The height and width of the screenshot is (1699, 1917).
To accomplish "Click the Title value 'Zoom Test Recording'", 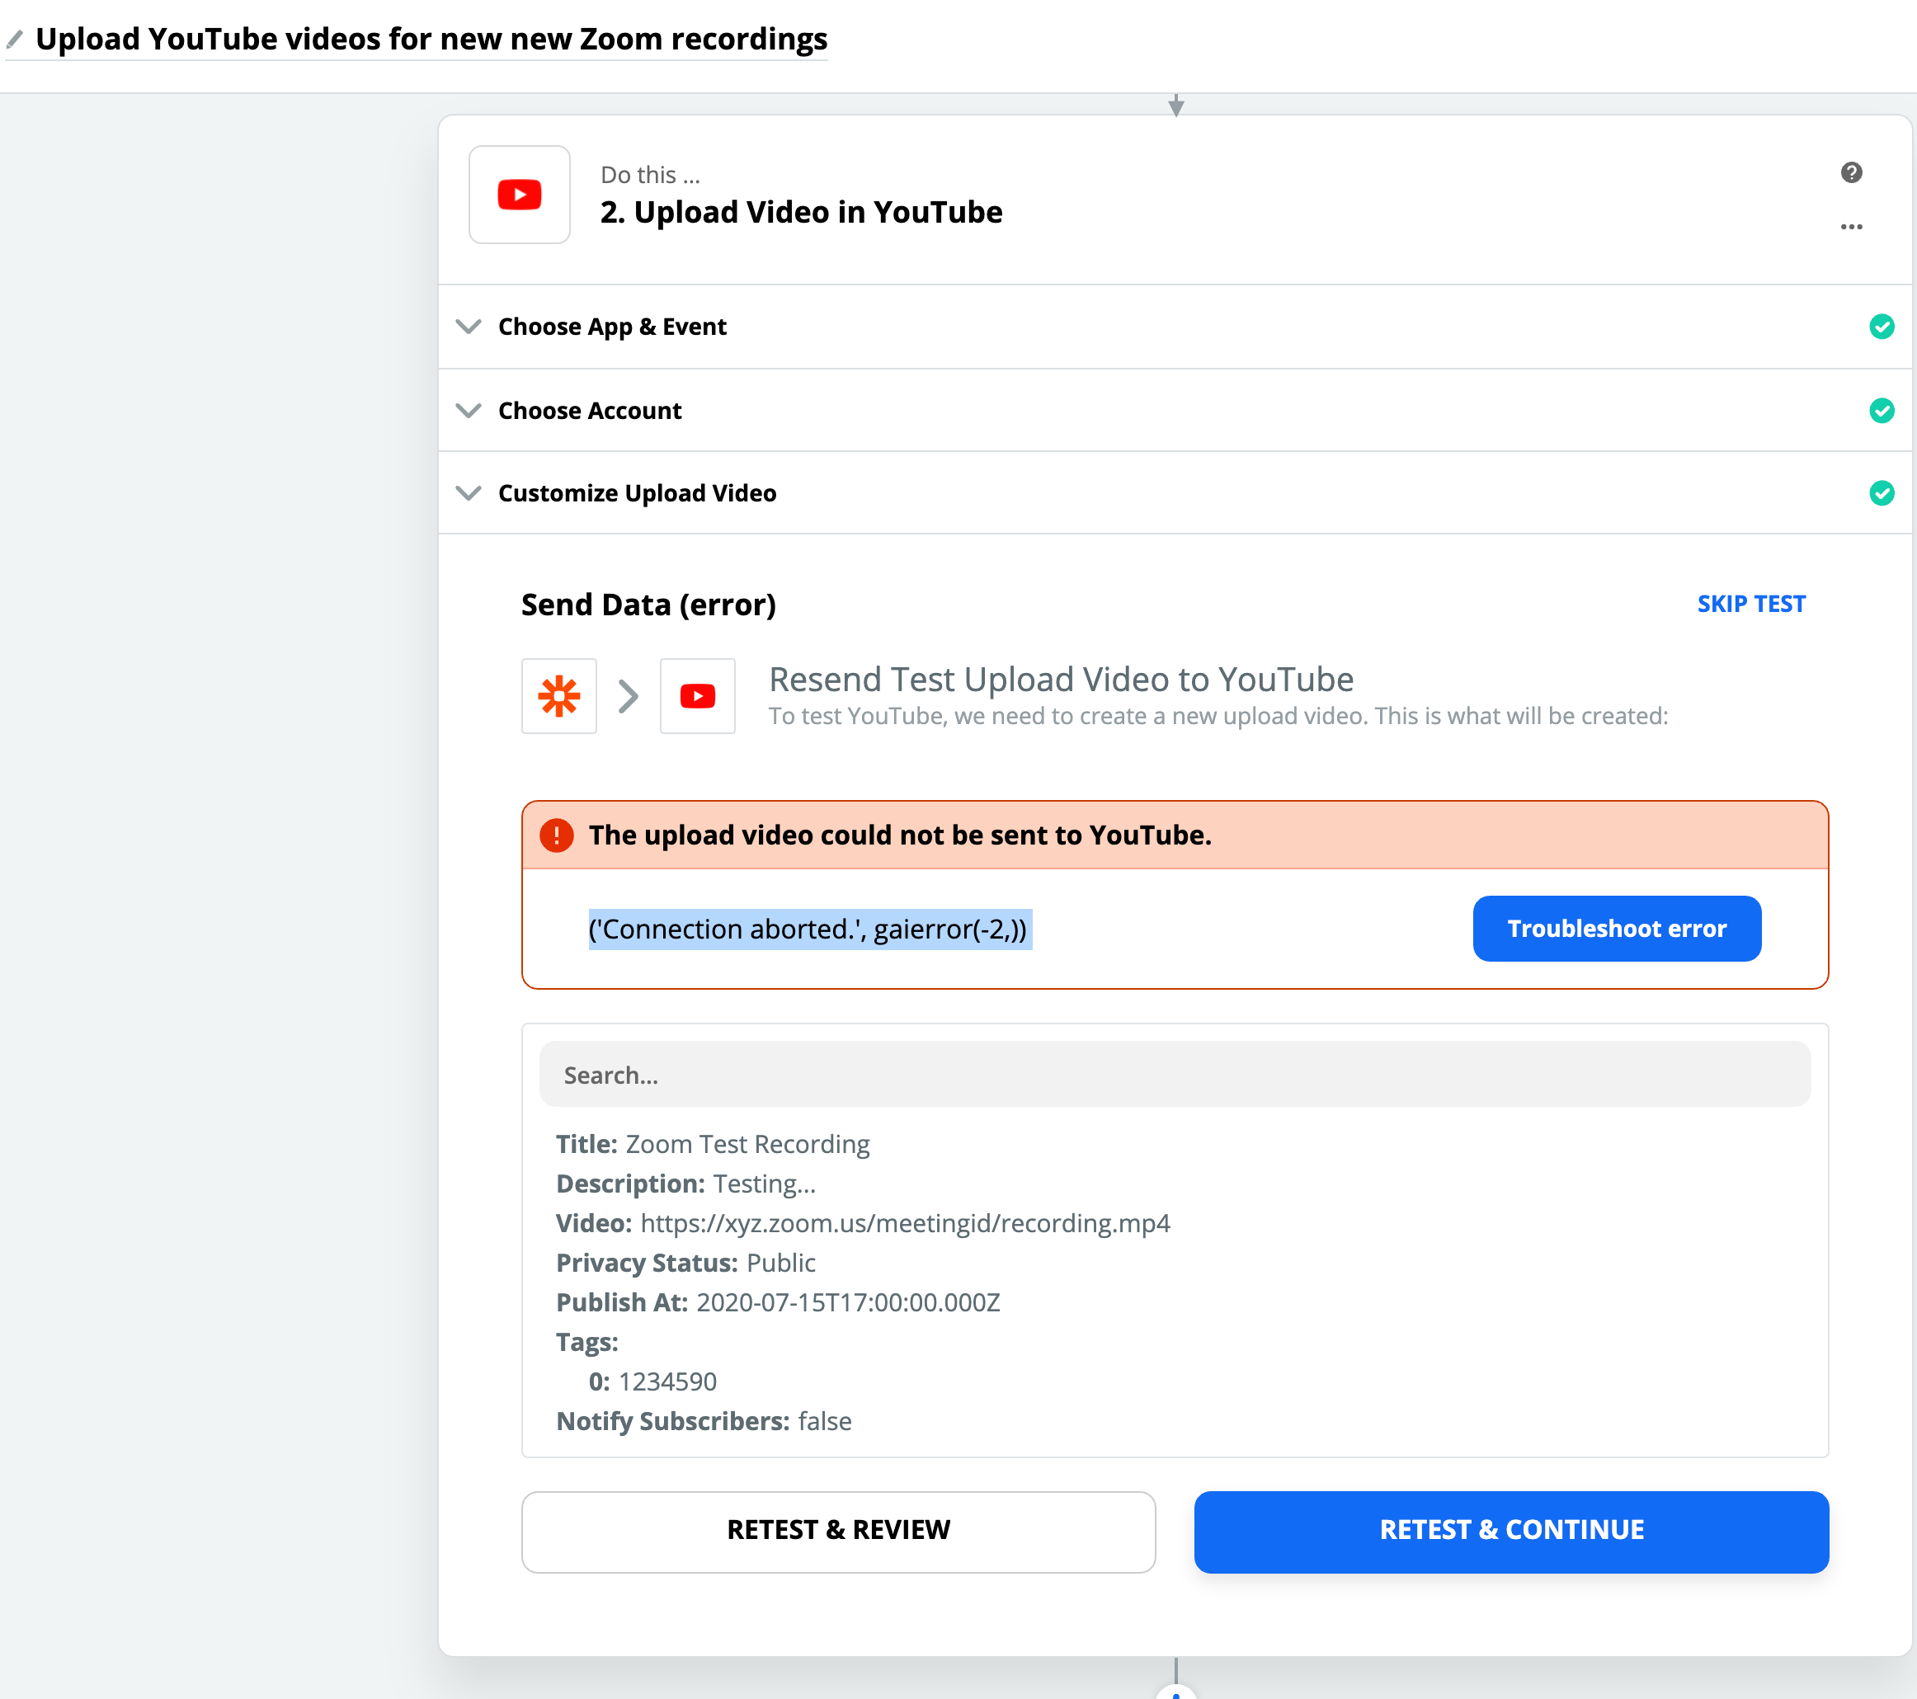I will click(747, 1144).
